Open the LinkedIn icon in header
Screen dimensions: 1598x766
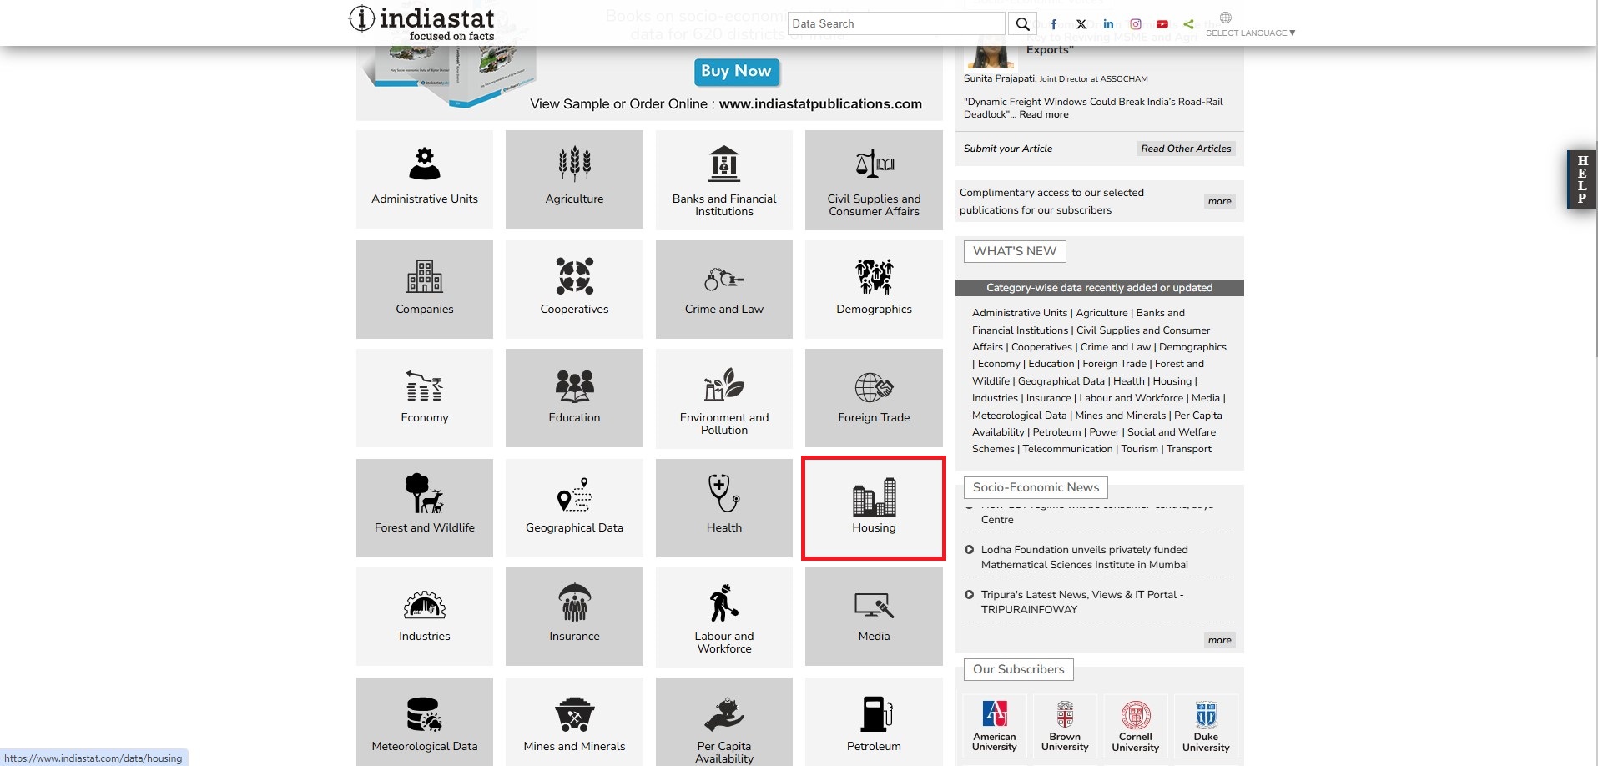1108,24
